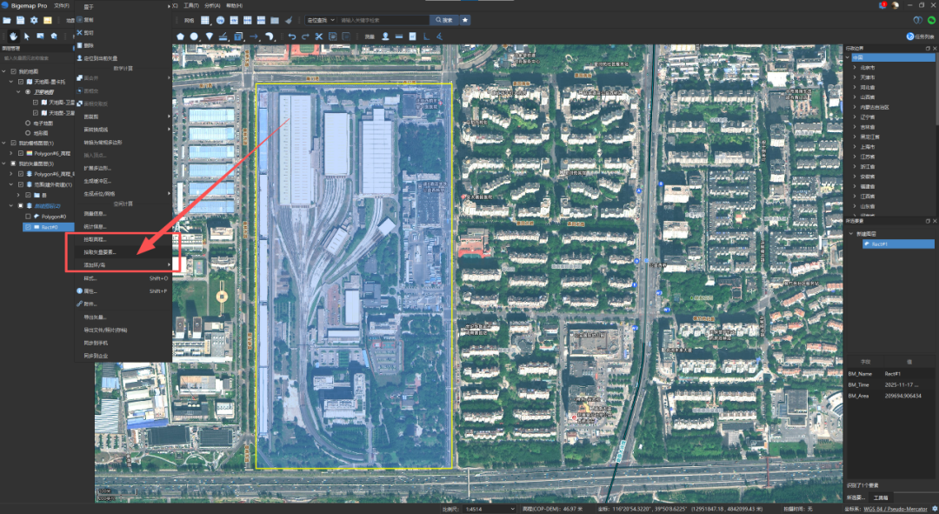
Task: Select the 地形图 radio button
Action: pyautogui.click(x=28, y=133)
